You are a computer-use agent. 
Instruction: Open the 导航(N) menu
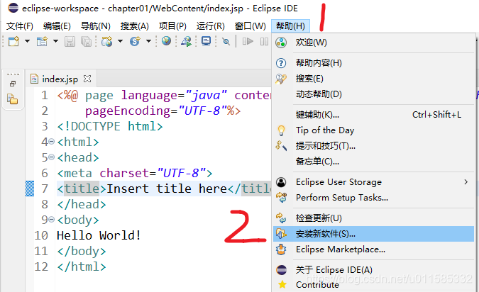click(96, 26)
